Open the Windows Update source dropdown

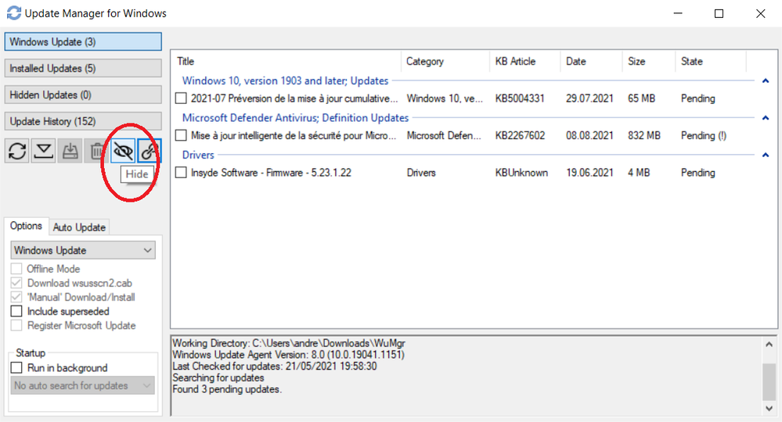point(83,250)
